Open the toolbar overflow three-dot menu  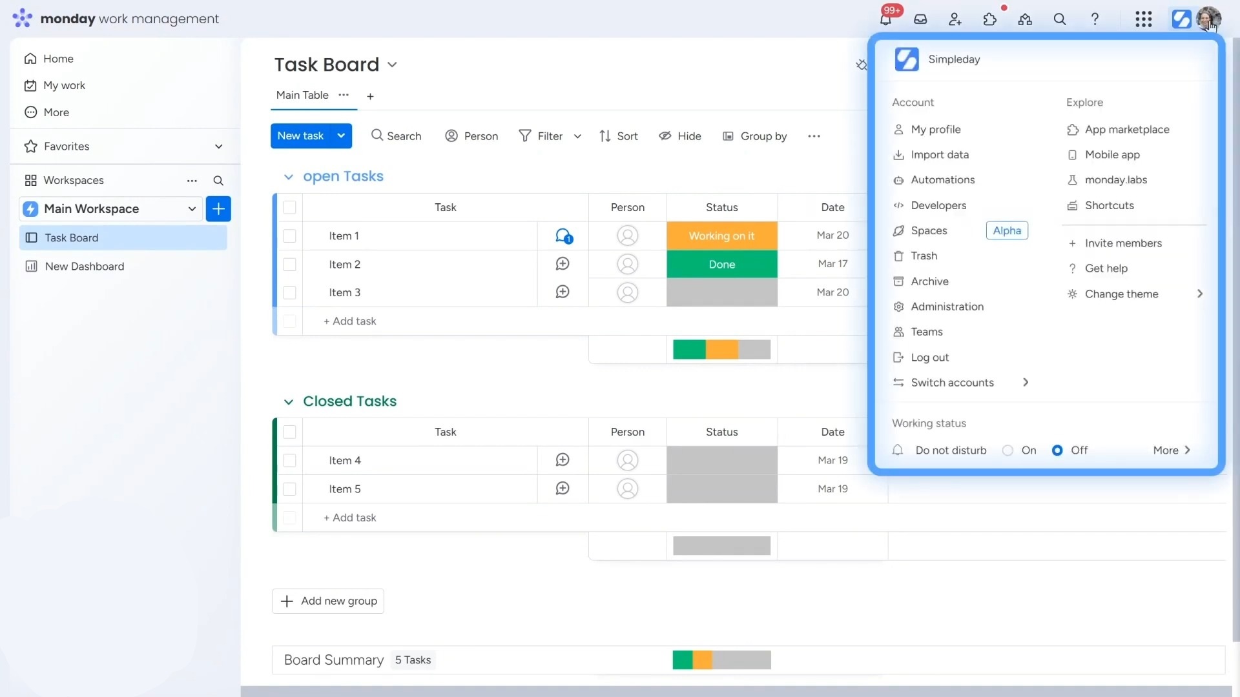[814, 136]
